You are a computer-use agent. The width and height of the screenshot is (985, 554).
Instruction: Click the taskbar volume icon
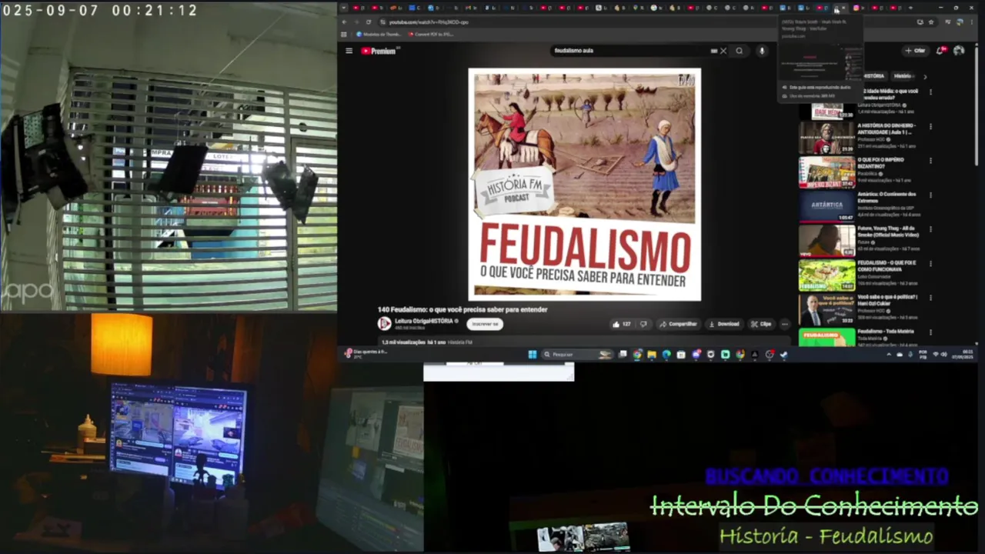[x=944, y=355]
